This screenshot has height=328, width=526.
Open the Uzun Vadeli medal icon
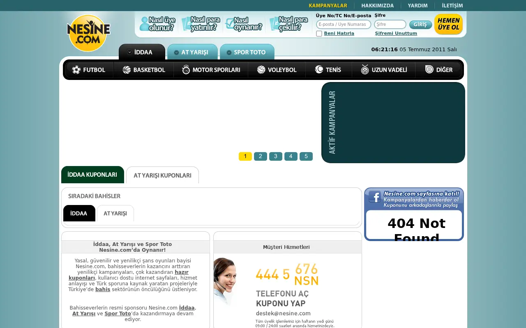point(365,70)
